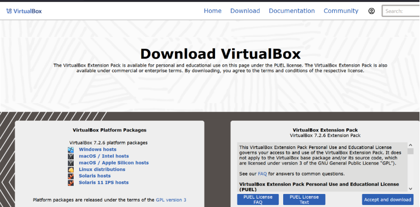Click the Solaris hosts icon
Screen dimensions: 420x207
(71, 176)
